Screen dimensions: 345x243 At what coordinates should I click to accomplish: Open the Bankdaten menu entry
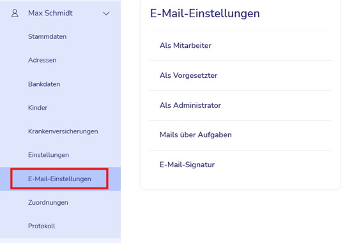coord(44,84)
